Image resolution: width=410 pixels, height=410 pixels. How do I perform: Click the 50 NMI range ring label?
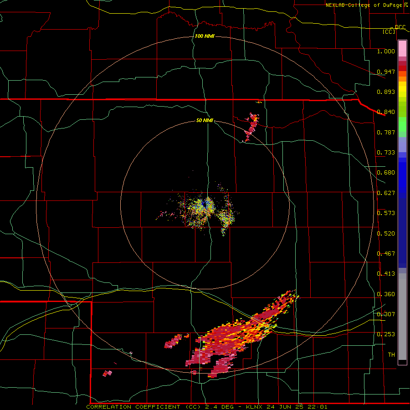205,120
